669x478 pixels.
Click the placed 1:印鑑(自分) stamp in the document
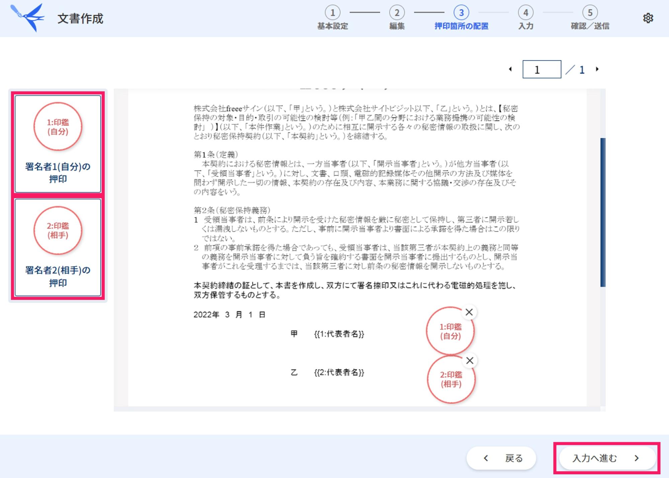450,331
